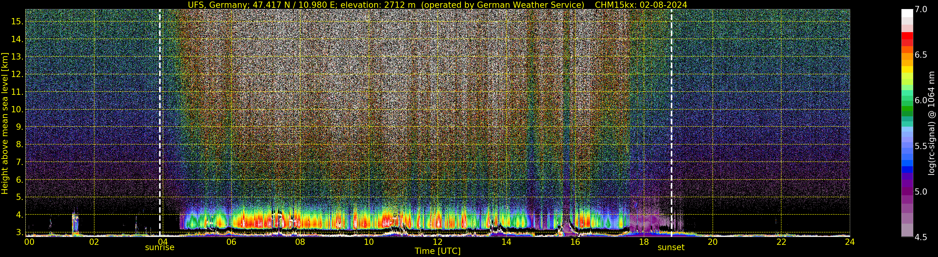Click the '15.' height axis tick label
Image resolution: width=938 pixels, height=257 pixels.
coord(18,22)
